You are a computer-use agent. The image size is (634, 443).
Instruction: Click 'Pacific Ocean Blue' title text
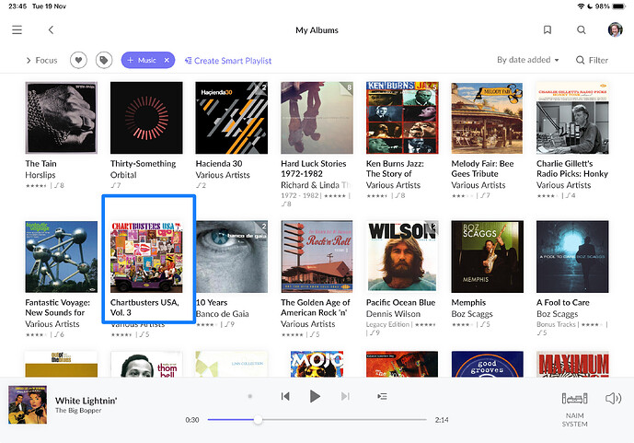click(400, 302)
